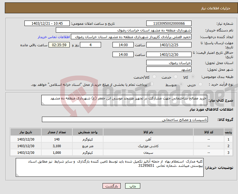Image resolution: width=238 pixels, height=194 pixels.
Task: Click the گروه کالا field تاسیسات و مصالح ساختمانی
Action: coord(125,119)
